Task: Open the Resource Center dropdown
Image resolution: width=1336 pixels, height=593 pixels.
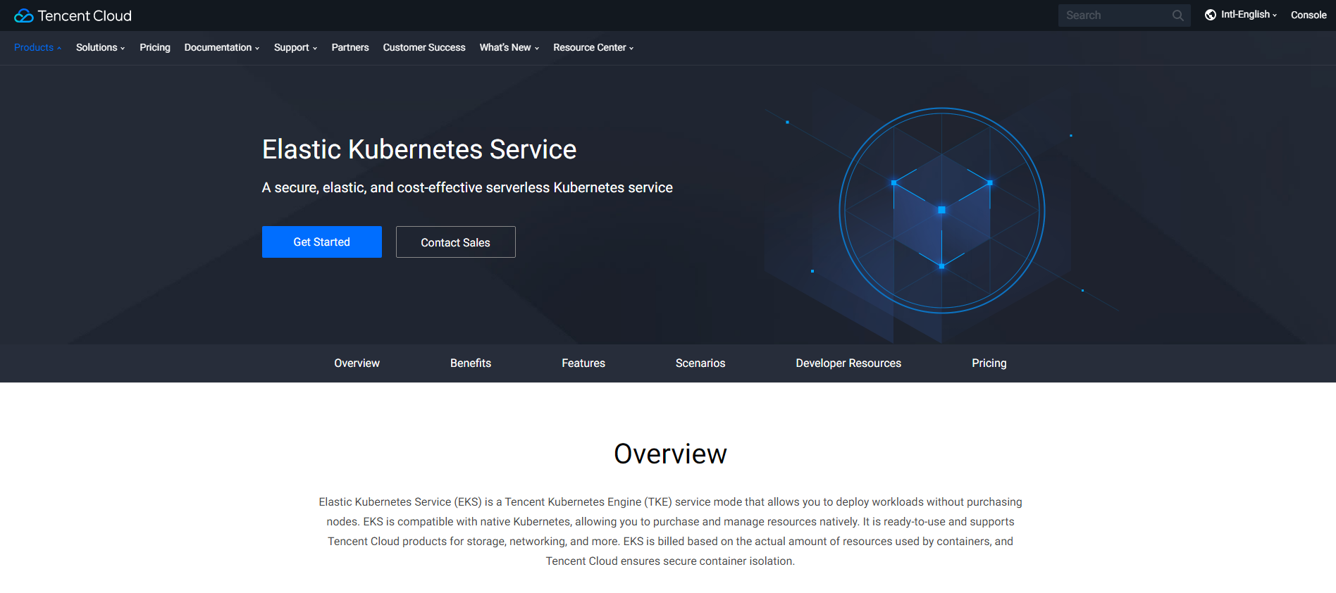Action: point(593,47)
